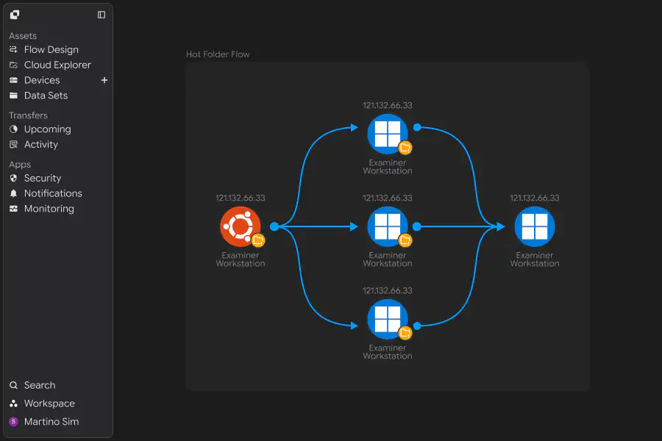The width and height of the screenshot is (662, 441).
Task: Click the output connector of bottom Windows node
Action: tap(417, 326)
